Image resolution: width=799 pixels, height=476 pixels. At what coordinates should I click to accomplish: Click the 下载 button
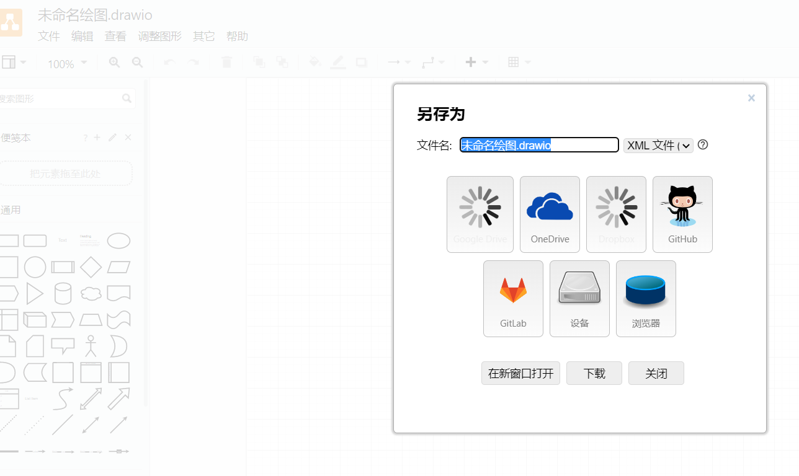click(x=594, y=373)
